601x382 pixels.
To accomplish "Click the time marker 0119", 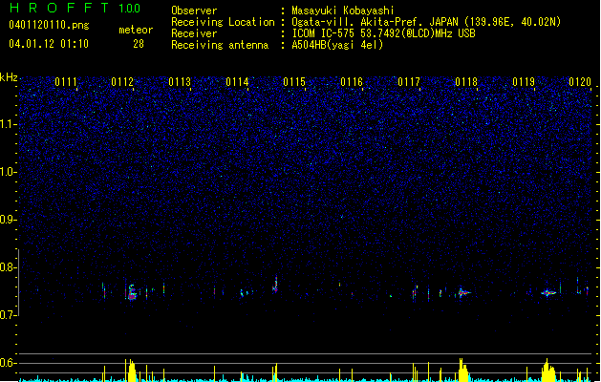I will pos(524,82).
